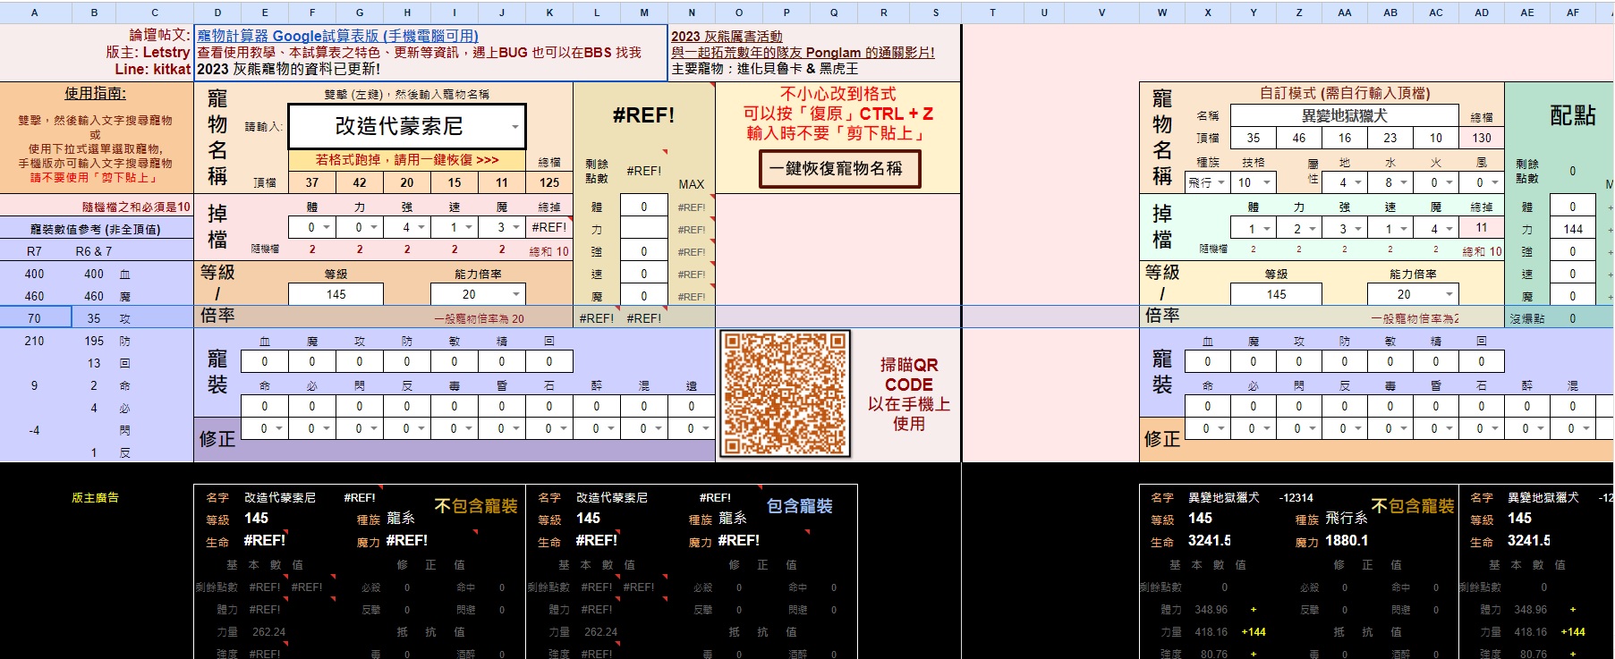Click the 一鍵恢復寵物名稱 button
This screenshot has height=659, width=1615.
[x=840, y=168]
